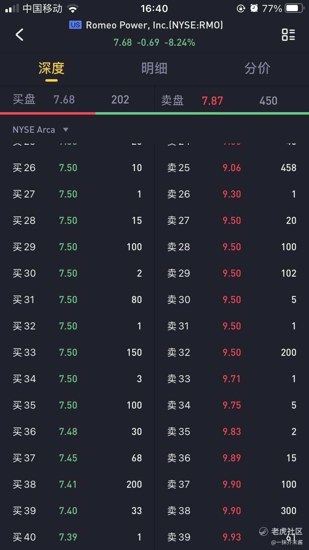The image size is (309, 550).
Task: Select the 卖 25 ask row at 9.06
Action: (x=232, y=167)
